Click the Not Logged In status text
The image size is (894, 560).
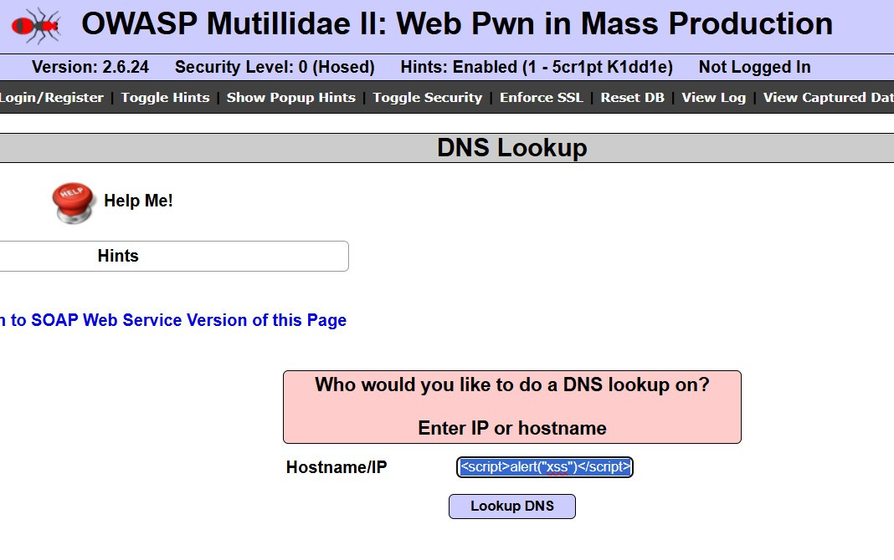[x=754, y=67]
